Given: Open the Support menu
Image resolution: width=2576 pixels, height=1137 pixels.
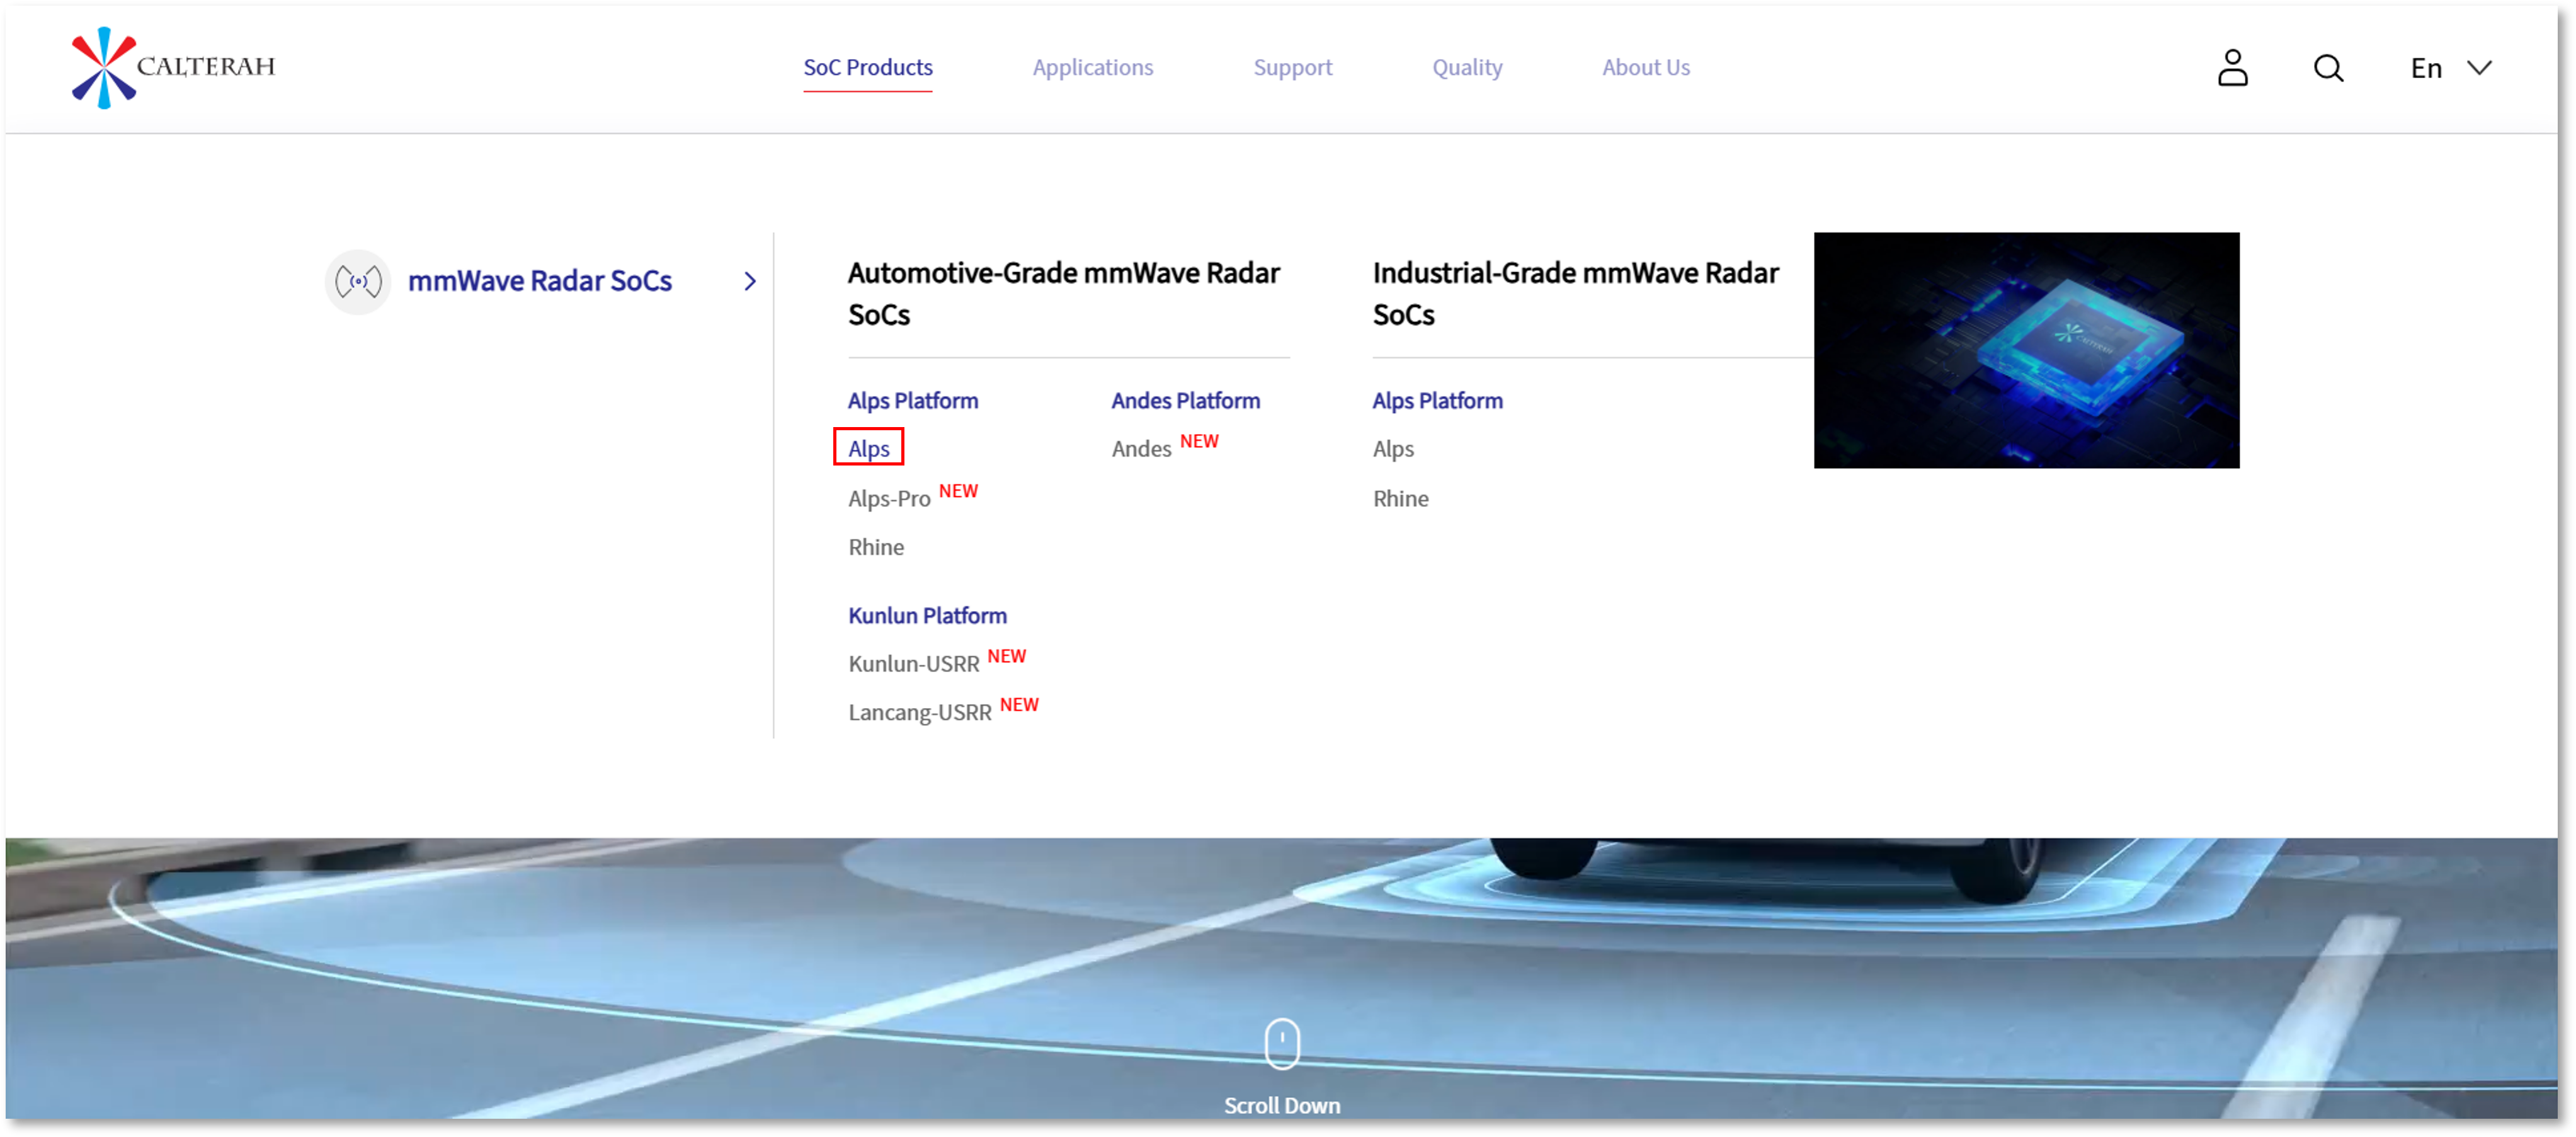Looking at the screenshot, I should tap(1292, 68).
